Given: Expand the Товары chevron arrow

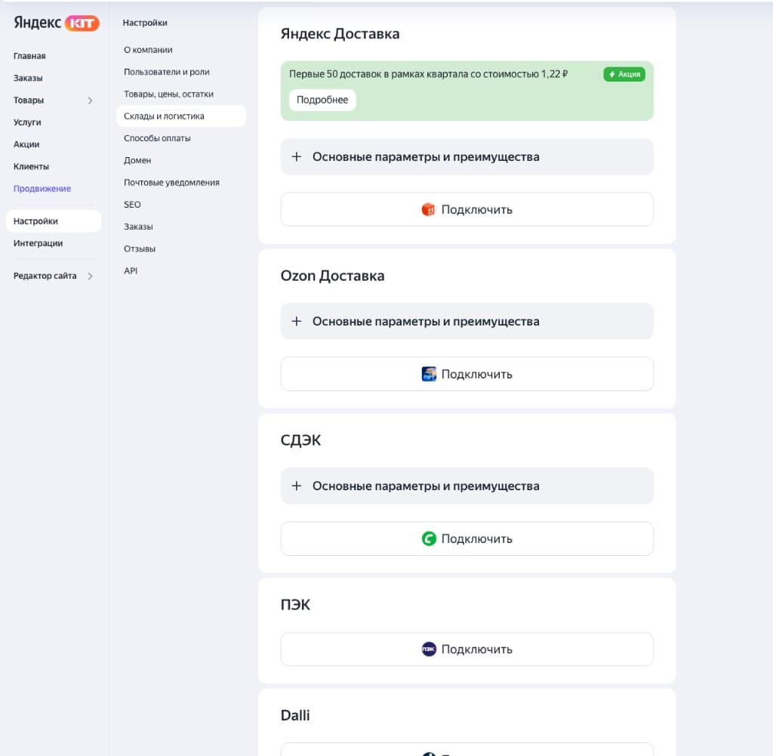Looking at the screenshot, I should tap(91, 100).
